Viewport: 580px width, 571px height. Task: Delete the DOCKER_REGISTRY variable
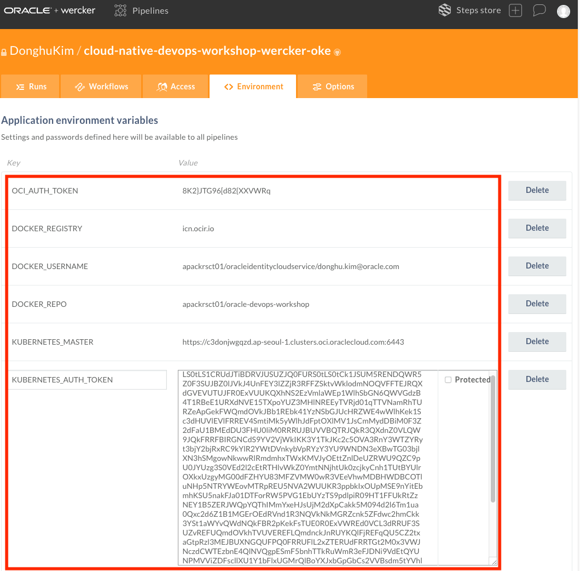click(x=537, y=229)
